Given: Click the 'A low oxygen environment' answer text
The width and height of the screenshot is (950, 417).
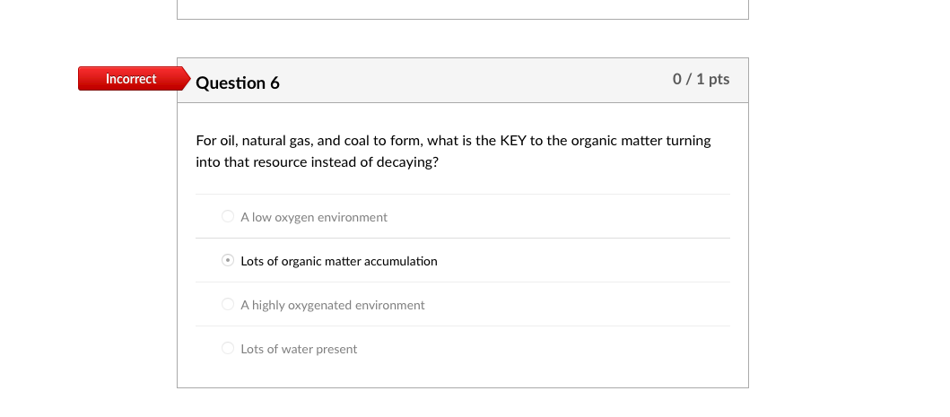Looking at the screenshot, I should [314, 217].
